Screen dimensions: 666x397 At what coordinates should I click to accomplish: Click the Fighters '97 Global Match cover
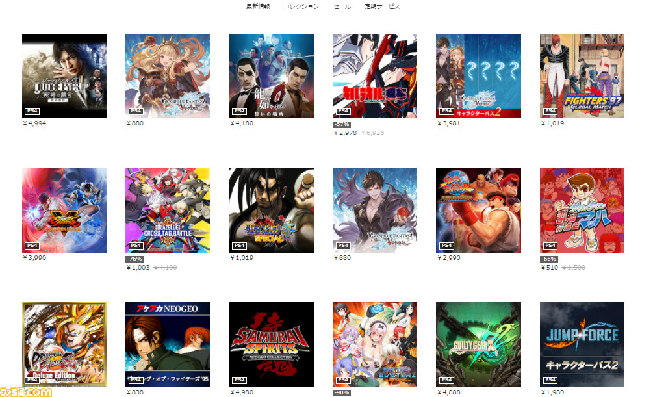click(x=582, y=76)
